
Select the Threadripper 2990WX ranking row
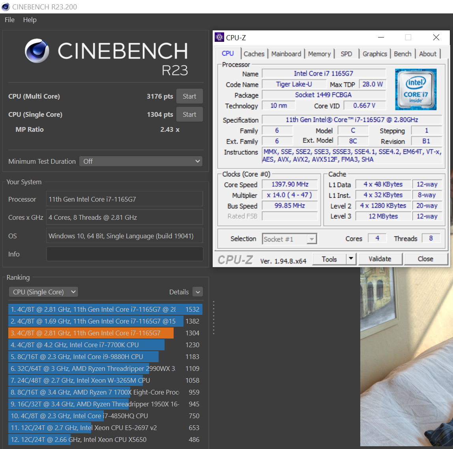105,369
